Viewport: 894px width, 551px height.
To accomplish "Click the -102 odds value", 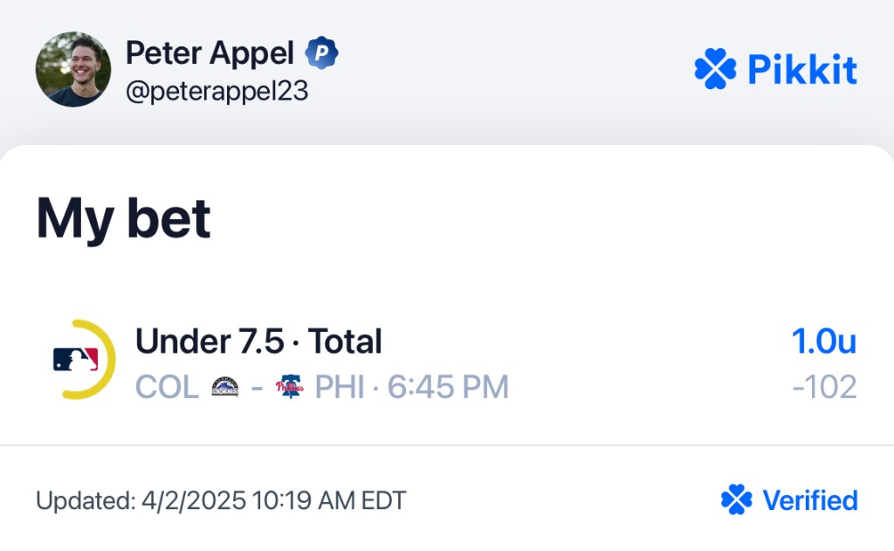I will [x=824, y=387].
